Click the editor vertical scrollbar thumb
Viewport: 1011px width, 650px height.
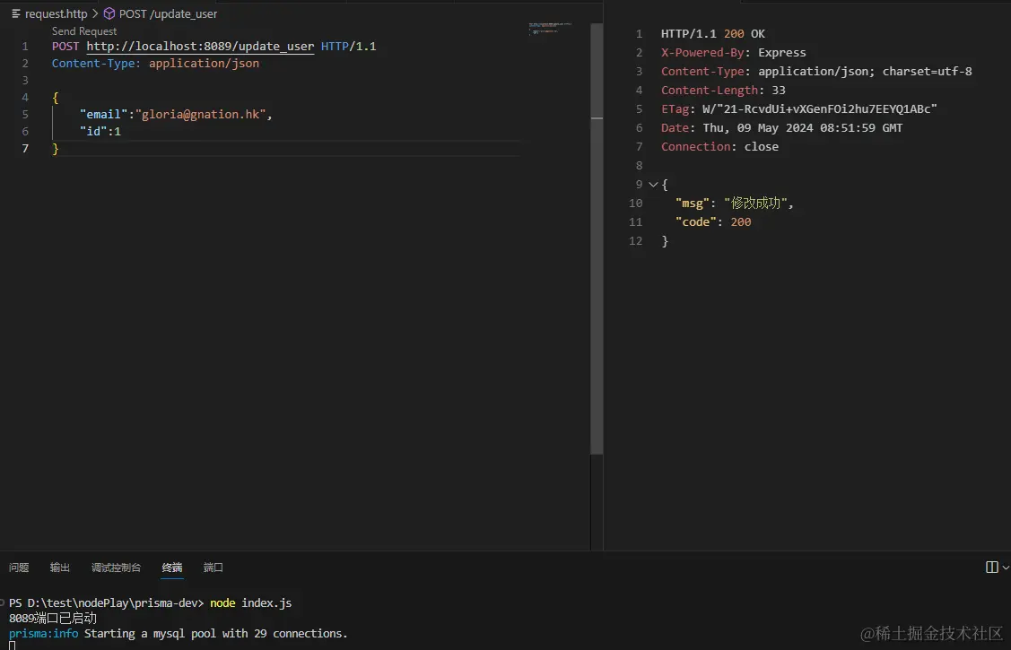tap(597, 238)
